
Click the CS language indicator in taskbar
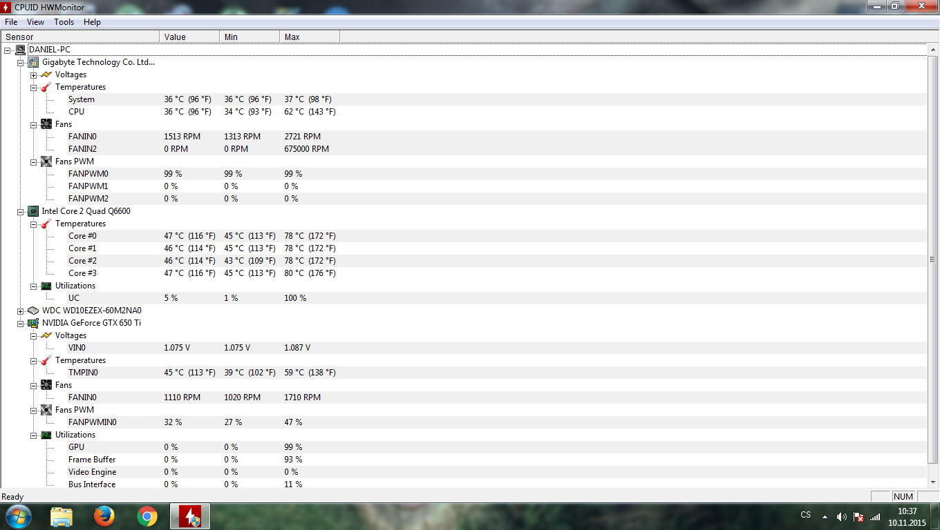pyautogui.click(x=805, y=515)
